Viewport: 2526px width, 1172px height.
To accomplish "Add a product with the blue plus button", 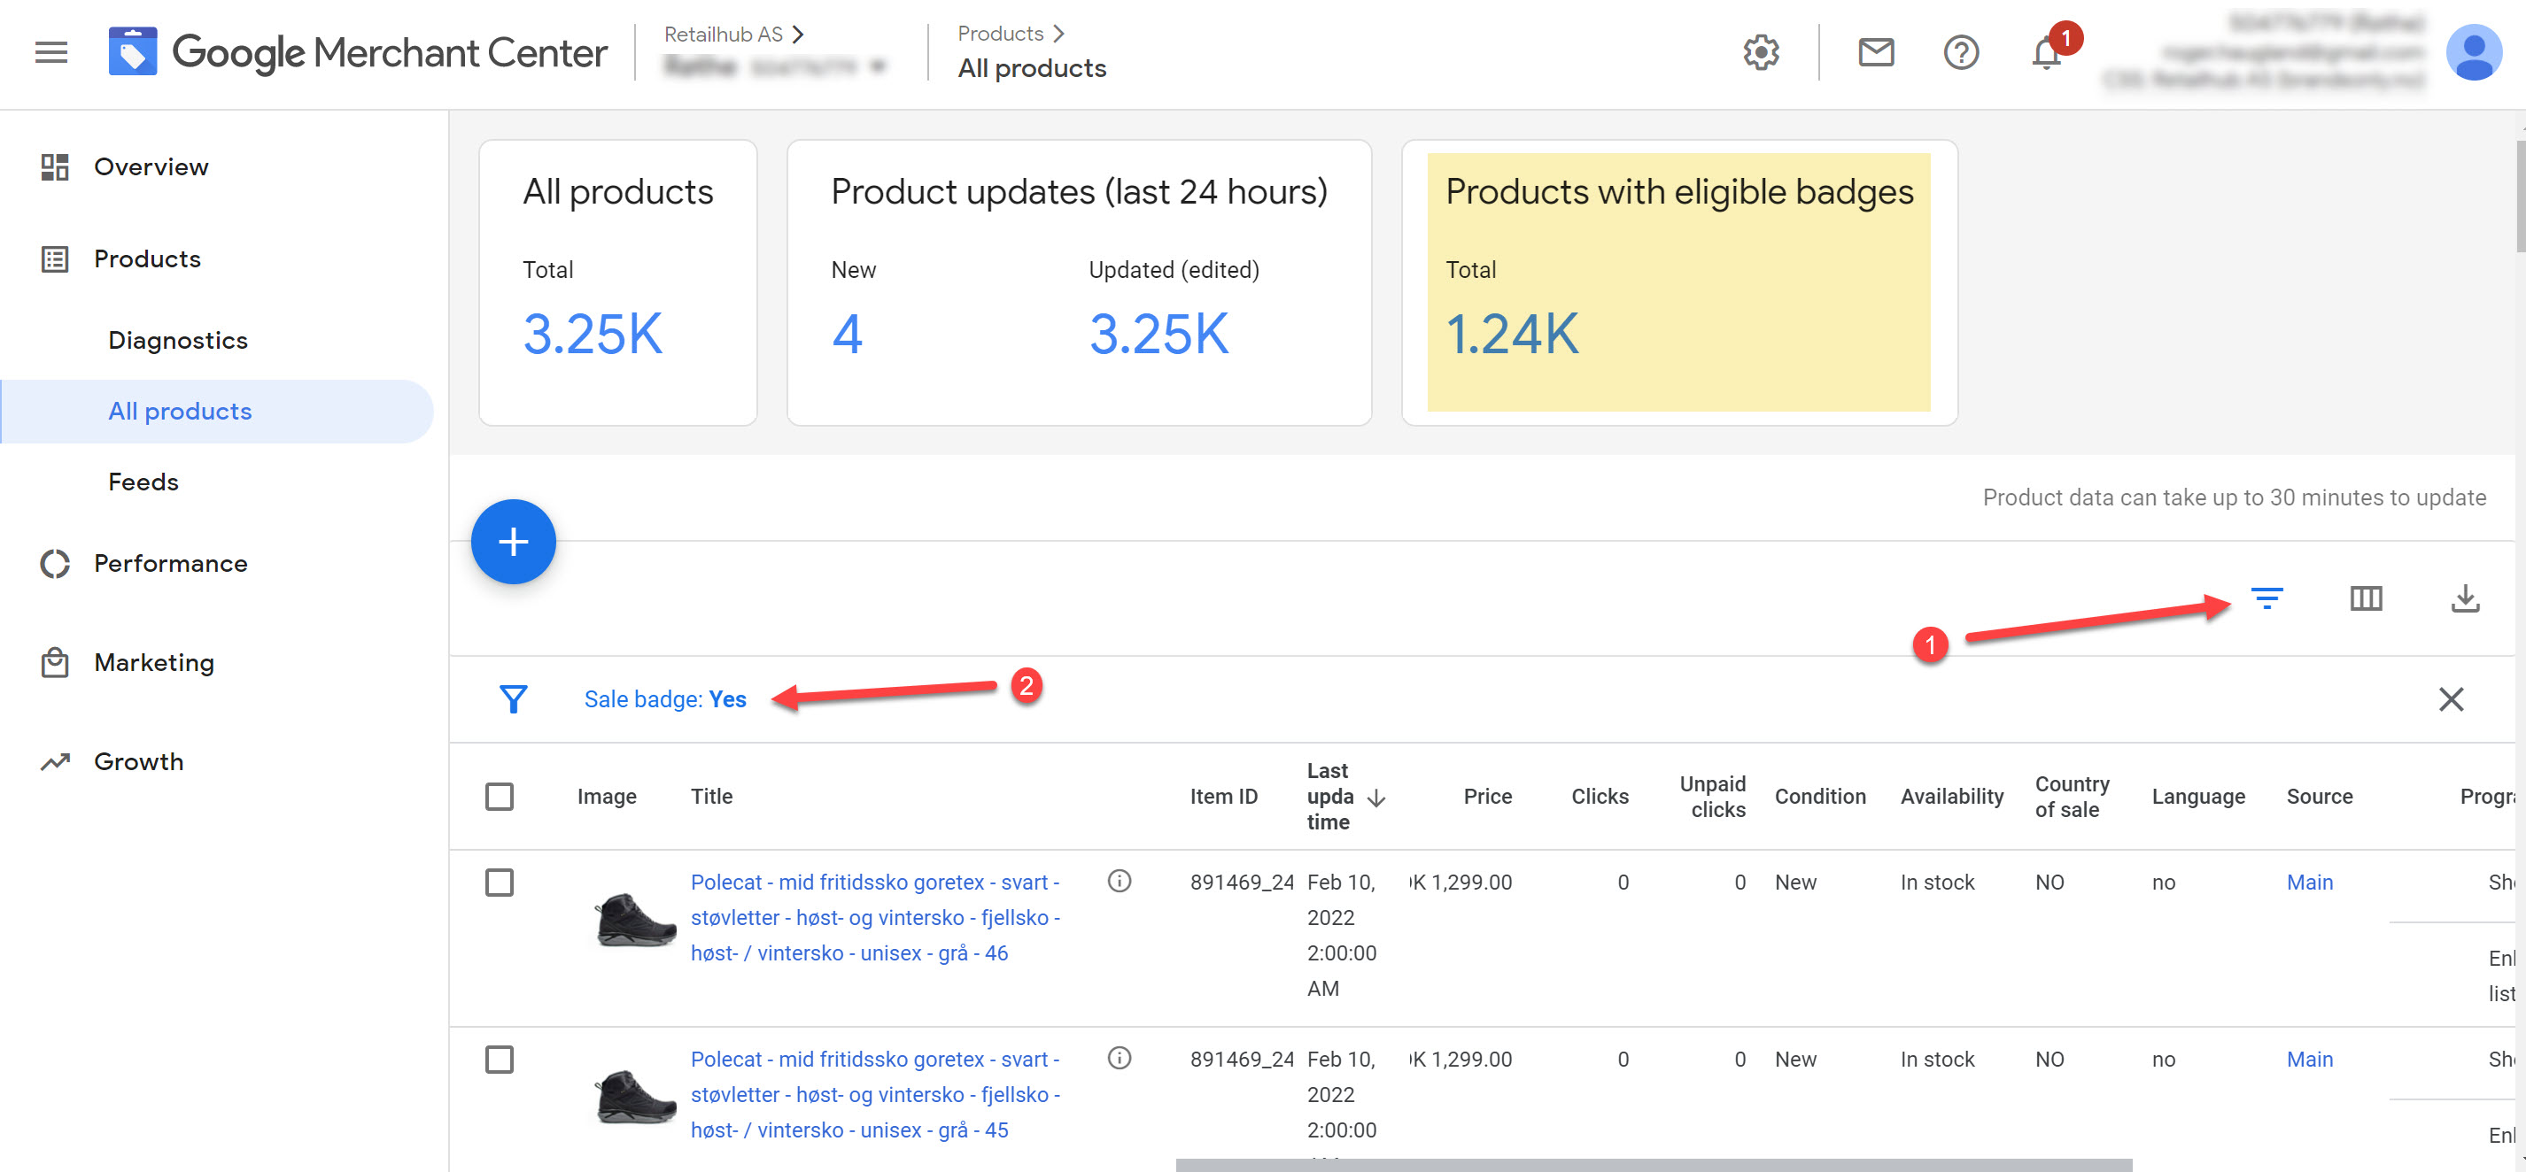I will click(x=513, y=542).
